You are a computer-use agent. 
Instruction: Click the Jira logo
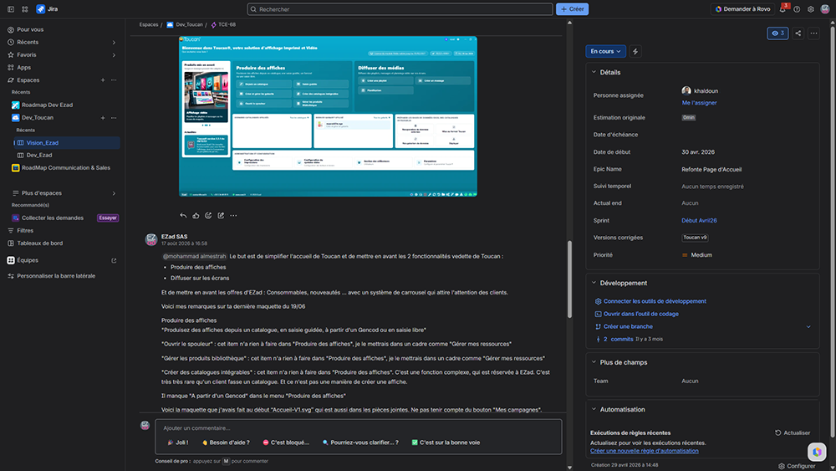(x=47, y=9)
